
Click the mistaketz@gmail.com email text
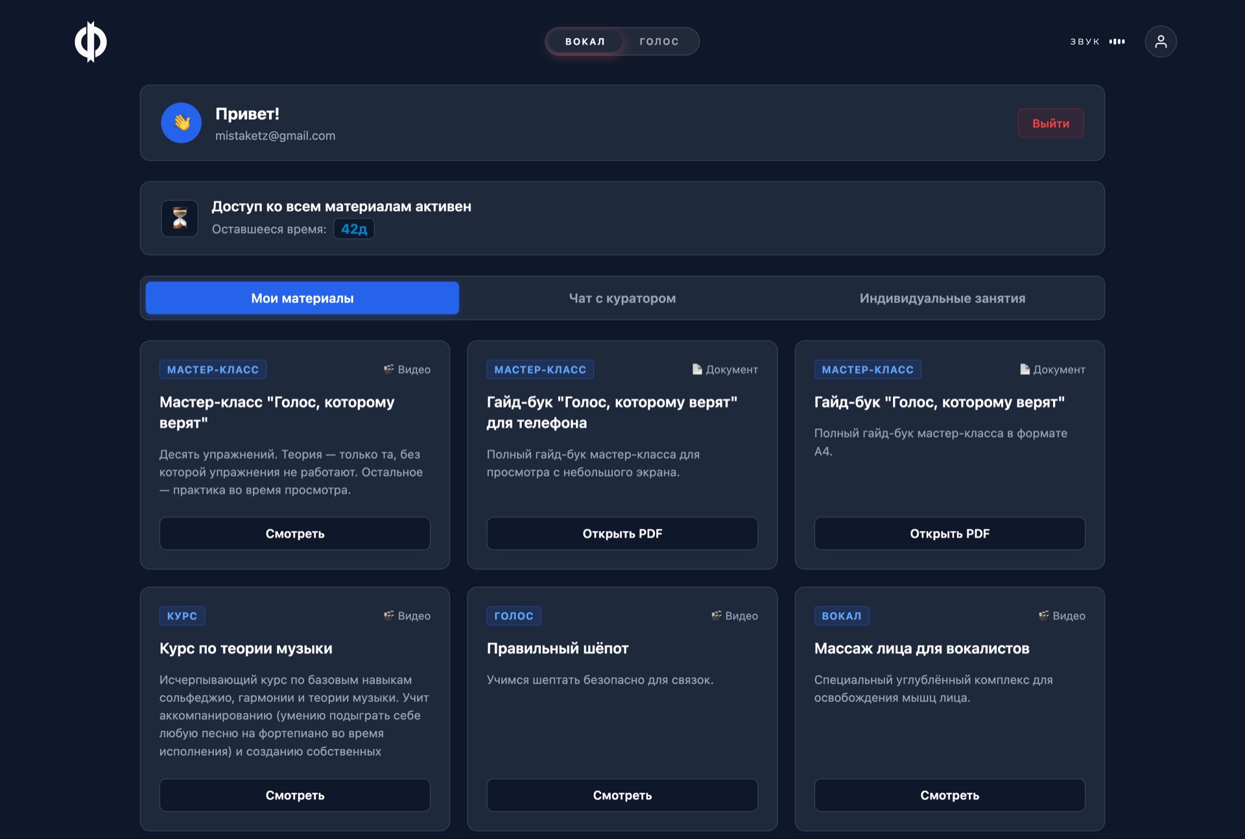(275, 136)
